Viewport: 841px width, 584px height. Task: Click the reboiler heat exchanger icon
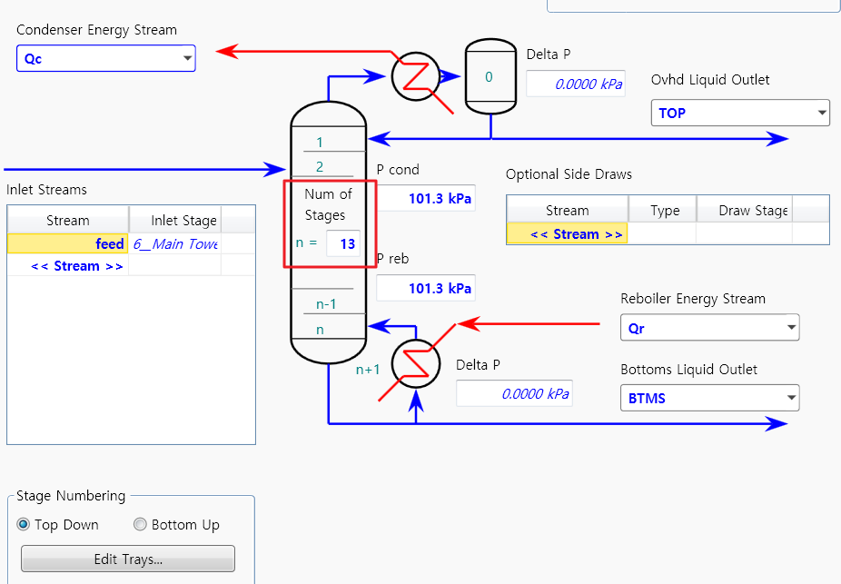pos(416,363)
